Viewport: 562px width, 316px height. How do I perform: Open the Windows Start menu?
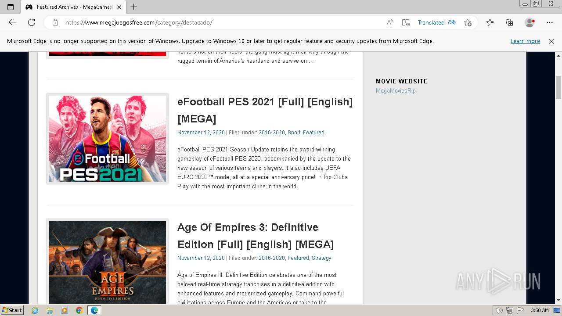point(12,310)
